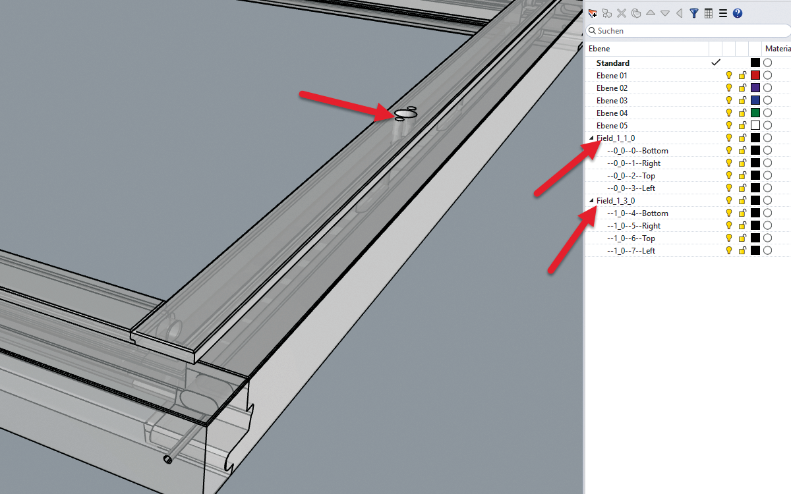This screenshot has width=791, height=494.
Task: Click lock icon of --1_0--6--Top
Action: pyautogui.click(x=742, y=238)
